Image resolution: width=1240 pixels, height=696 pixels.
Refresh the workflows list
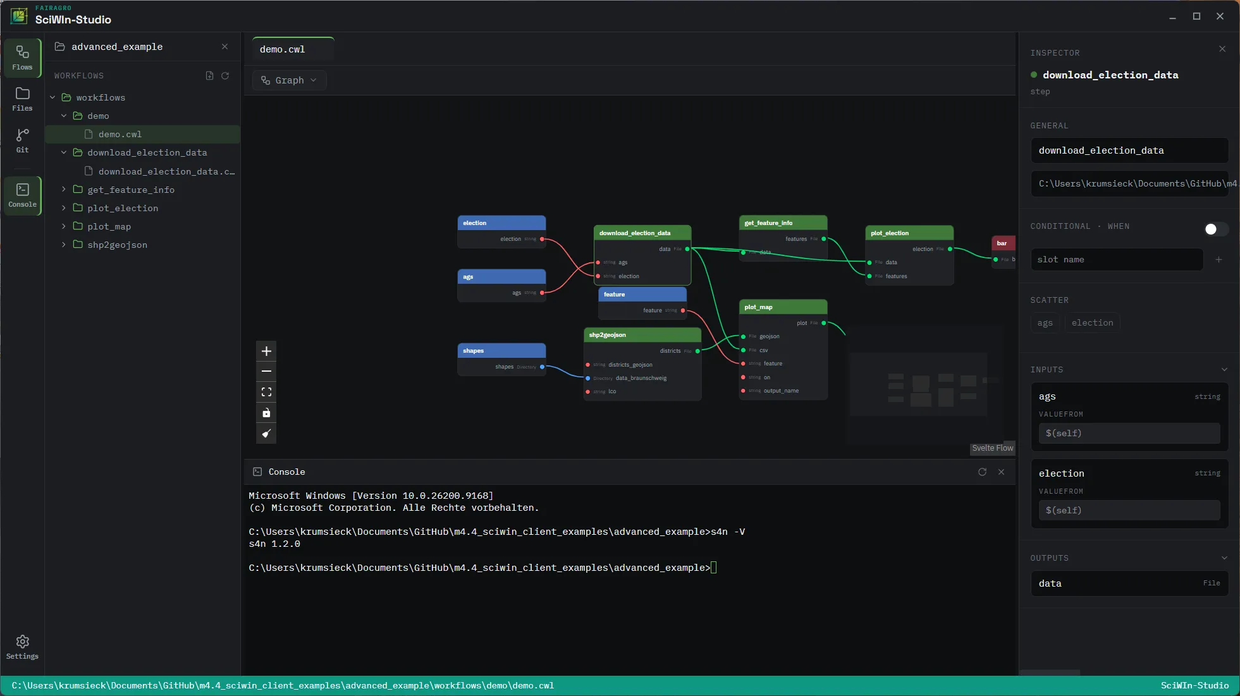tap(225, 76)
